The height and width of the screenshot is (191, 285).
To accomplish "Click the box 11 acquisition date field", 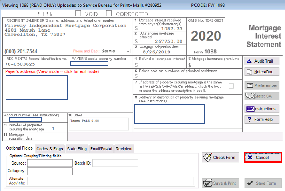I will 175,137.
